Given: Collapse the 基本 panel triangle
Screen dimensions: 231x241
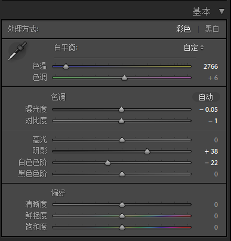Looking at the screenshot, I should pyautogui.click(x=222, y=11).
